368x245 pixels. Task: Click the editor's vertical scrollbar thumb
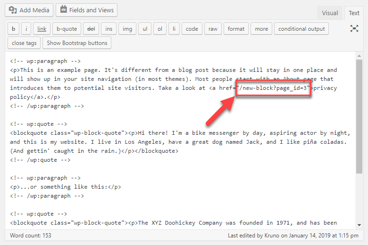[x=359, y=116]
